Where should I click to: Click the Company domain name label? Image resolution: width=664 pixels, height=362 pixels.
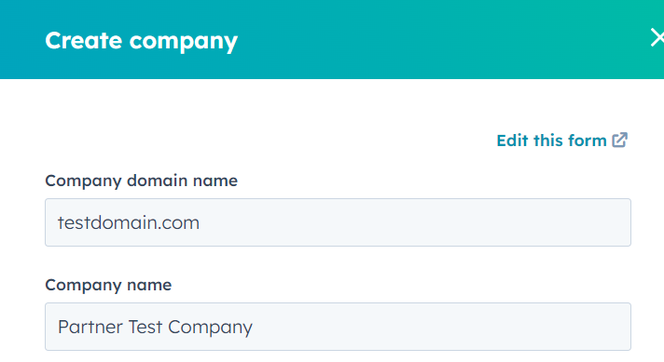[x=142, y=181]
